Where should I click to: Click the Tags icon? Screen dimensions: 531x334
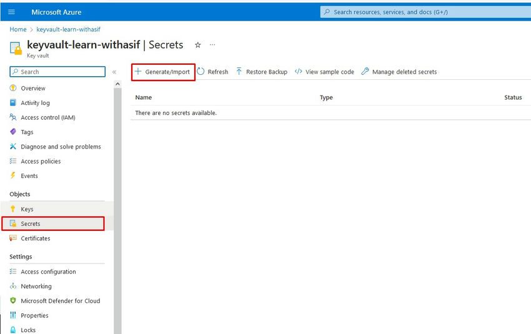coord(13,132)
